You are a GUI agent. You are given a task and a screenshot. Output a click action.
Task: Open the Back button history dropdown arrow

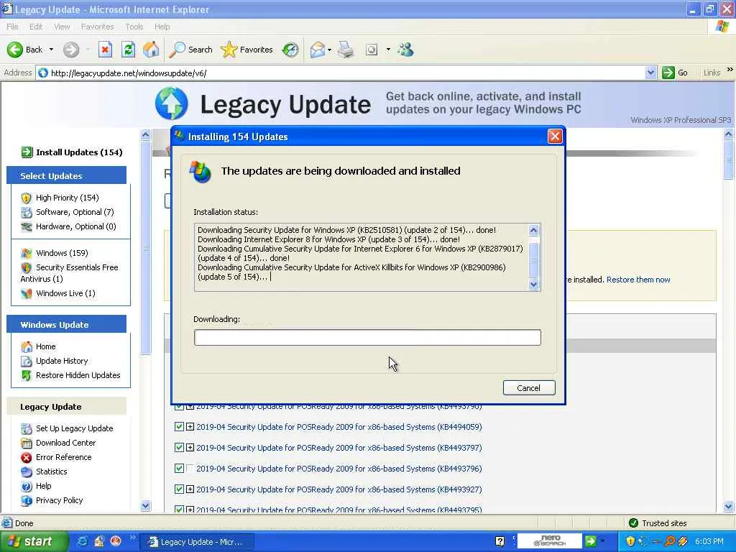tap(51, 50)
